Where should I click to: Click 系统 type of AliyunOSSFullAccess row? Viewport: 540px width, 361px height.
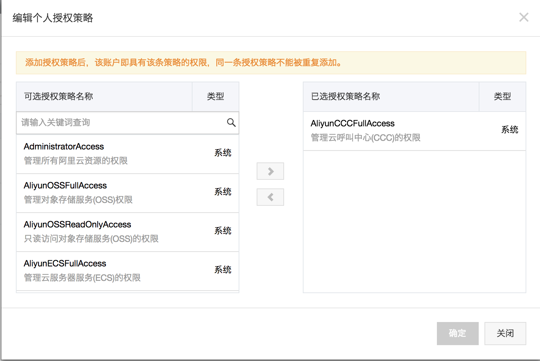point(223,192)
